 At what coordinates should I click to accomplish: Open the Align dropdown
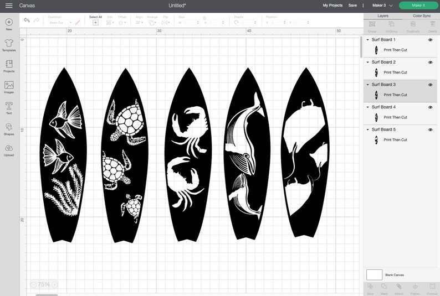(x=139, y=22)
